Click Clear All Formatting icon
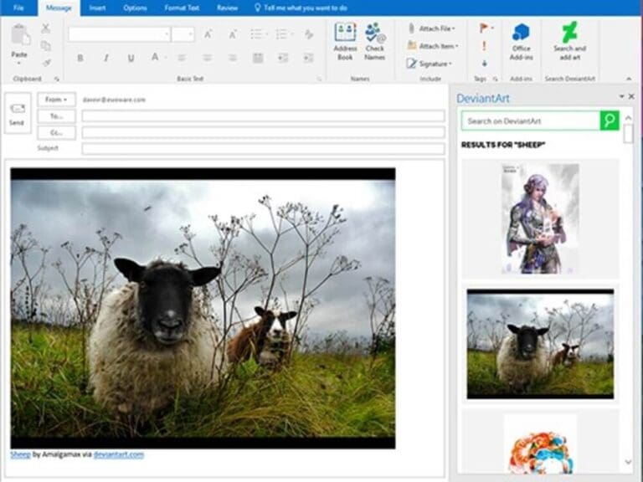 309,34
